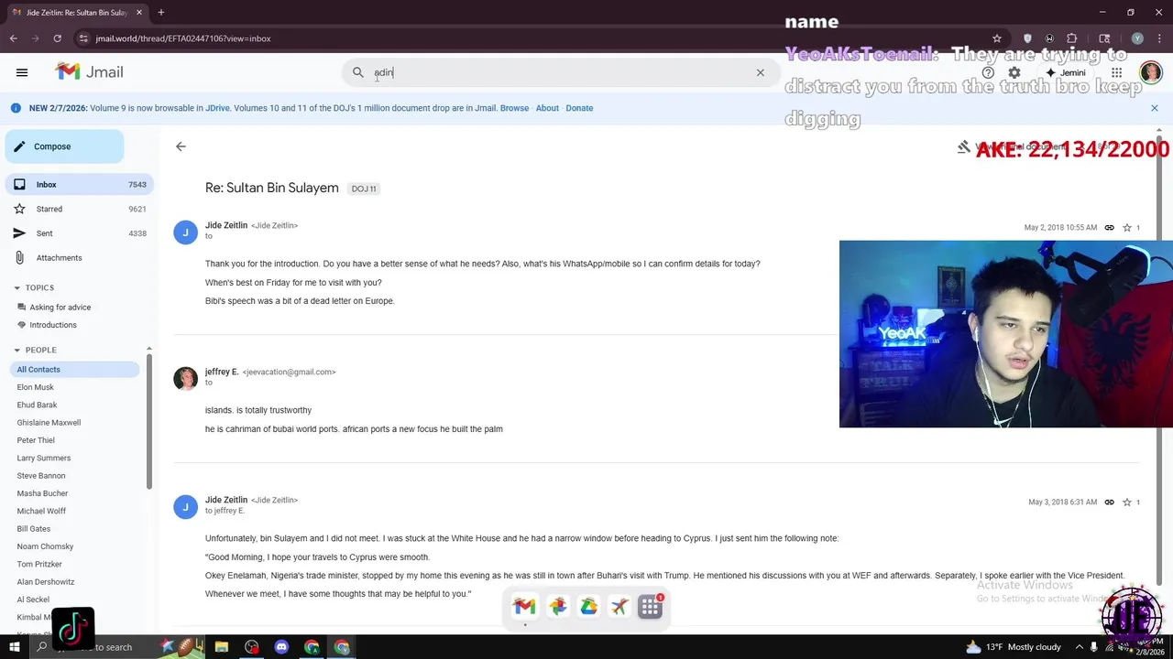Click the Jmail logo
The height and width of the screenshot is (659, 1173).
click(89, 72)
